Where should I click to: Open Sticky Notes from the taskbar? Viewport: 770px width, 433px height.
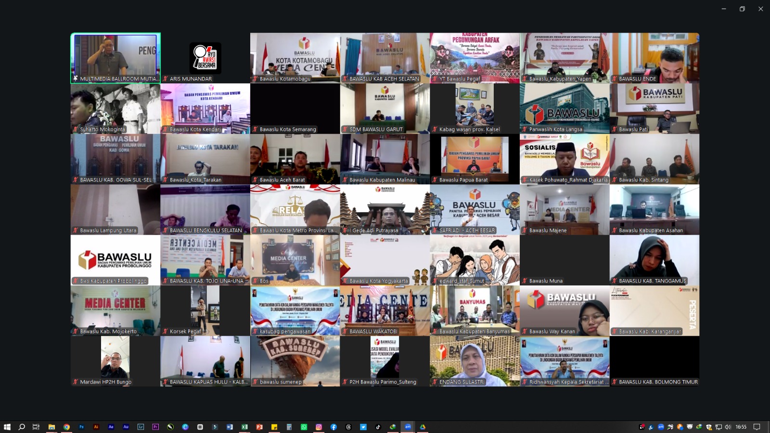274,427
